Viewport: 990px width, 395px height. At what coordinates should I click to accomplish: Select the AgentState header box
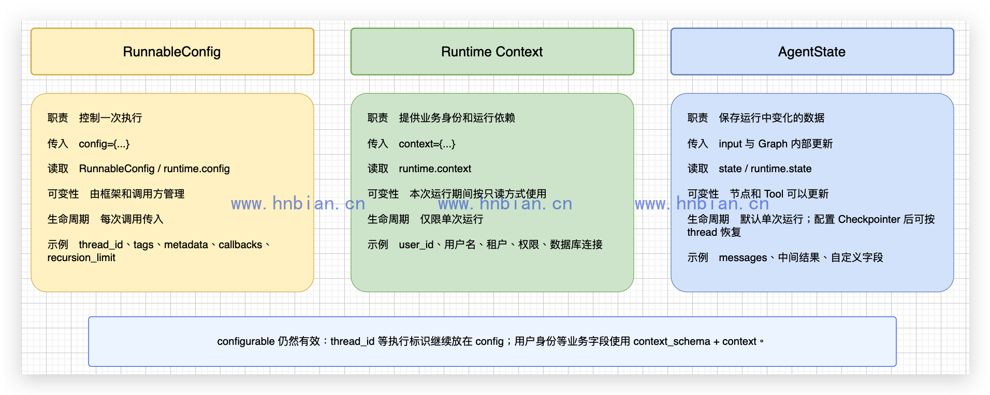click(x=812, y=52)
